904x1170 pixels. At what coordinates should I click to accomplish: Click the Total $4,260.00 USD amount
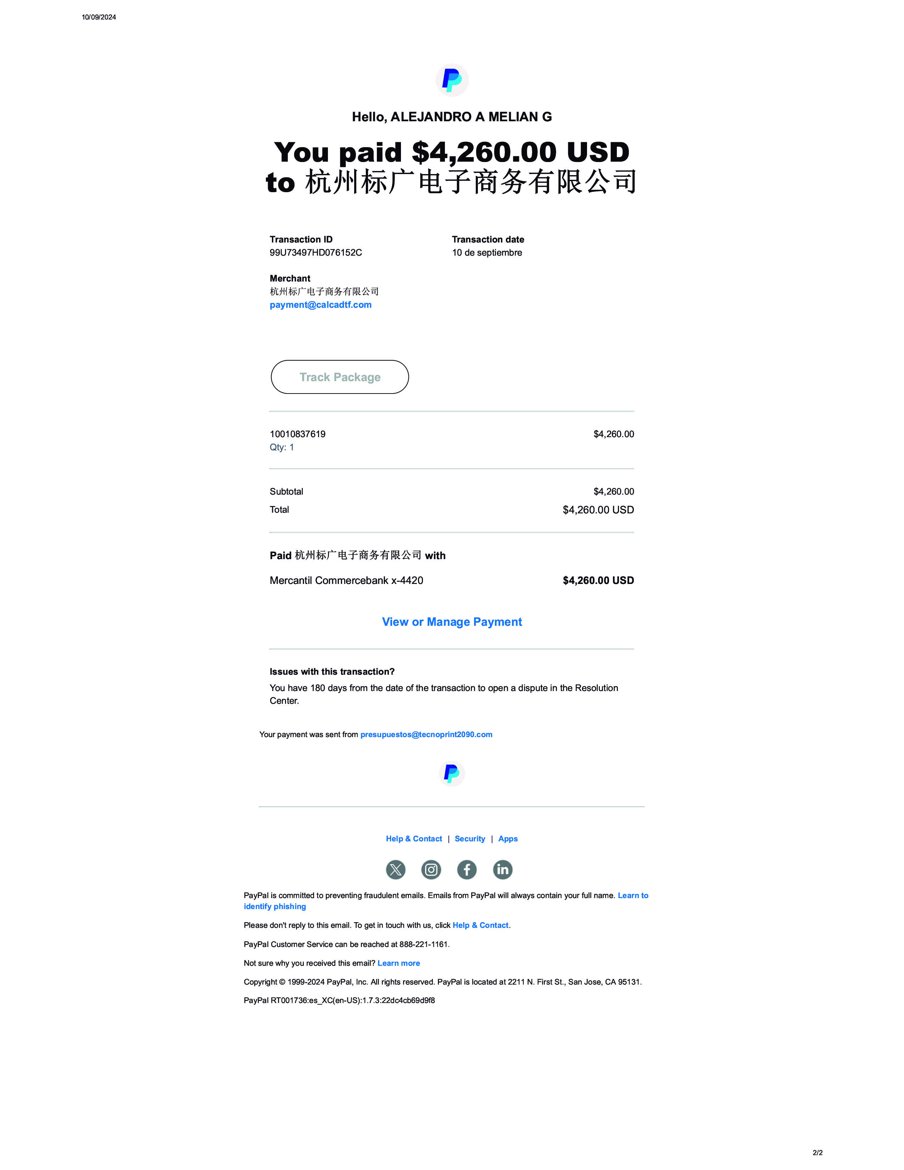598,510
